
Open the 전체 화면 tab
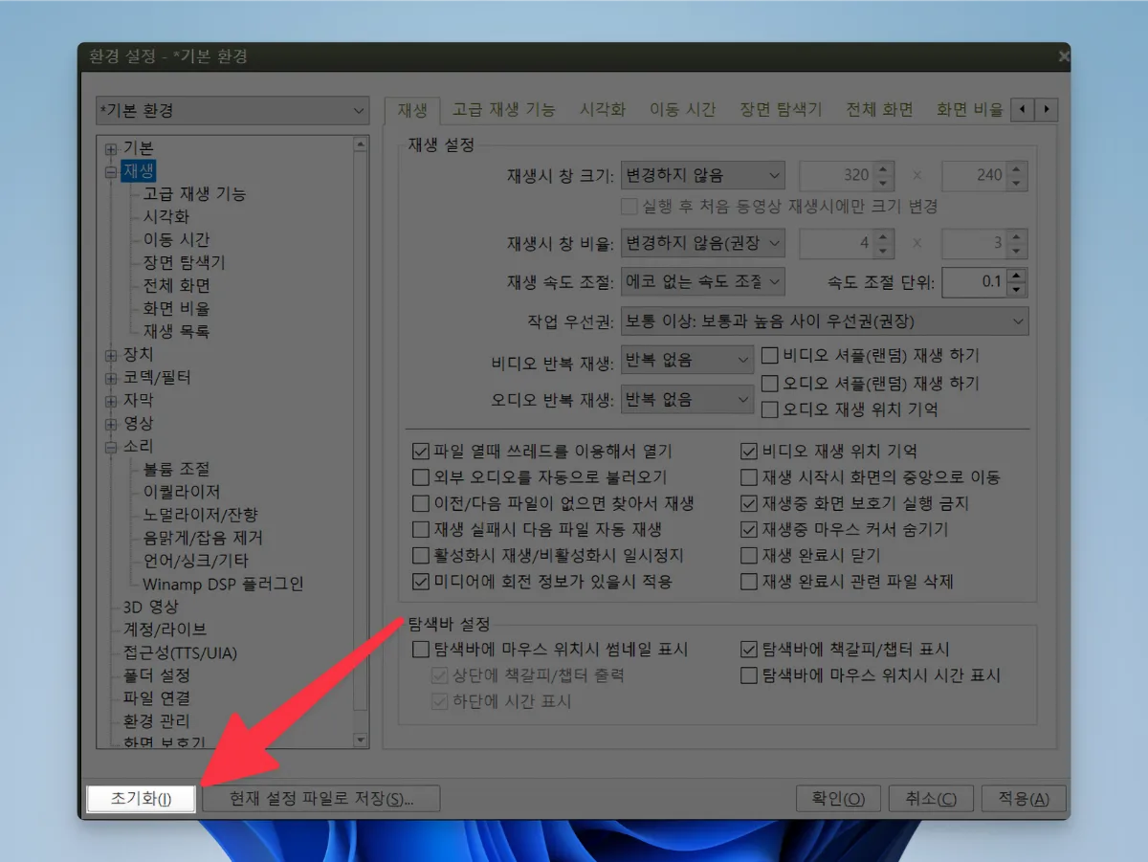point(877,109)
